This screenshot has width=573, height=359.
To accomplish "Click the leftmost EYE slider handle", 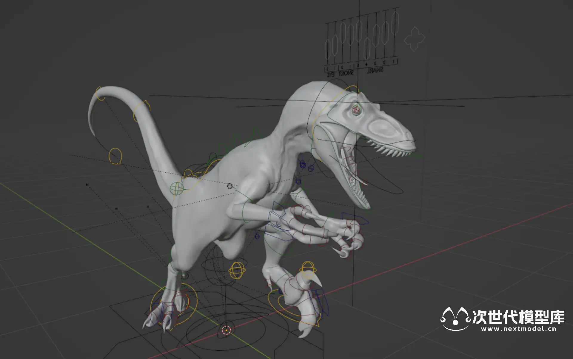I will pos(328,49).
